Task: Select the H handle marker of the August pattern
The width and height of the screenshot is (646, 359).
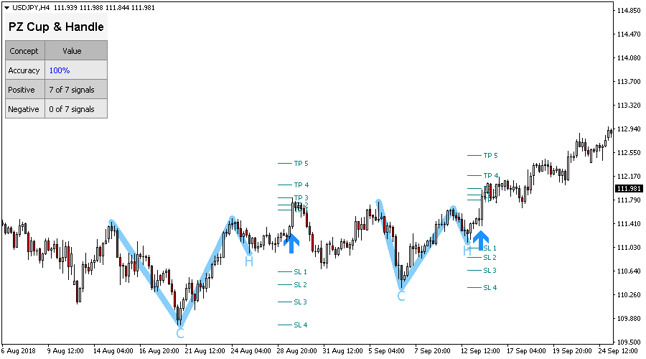Action: click(x=249, y=261)
